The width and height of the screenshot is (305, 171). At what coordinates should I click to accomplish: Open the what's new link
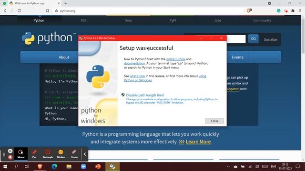(x=137, y=76)
